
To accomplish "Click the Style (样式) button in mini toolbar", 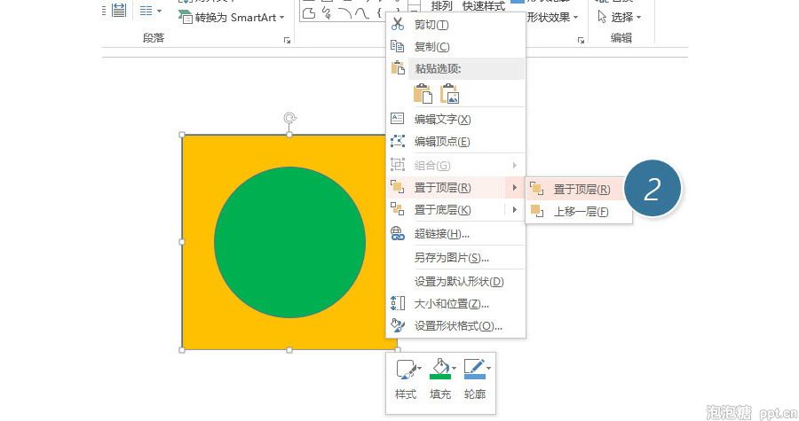I will (406, 379).
